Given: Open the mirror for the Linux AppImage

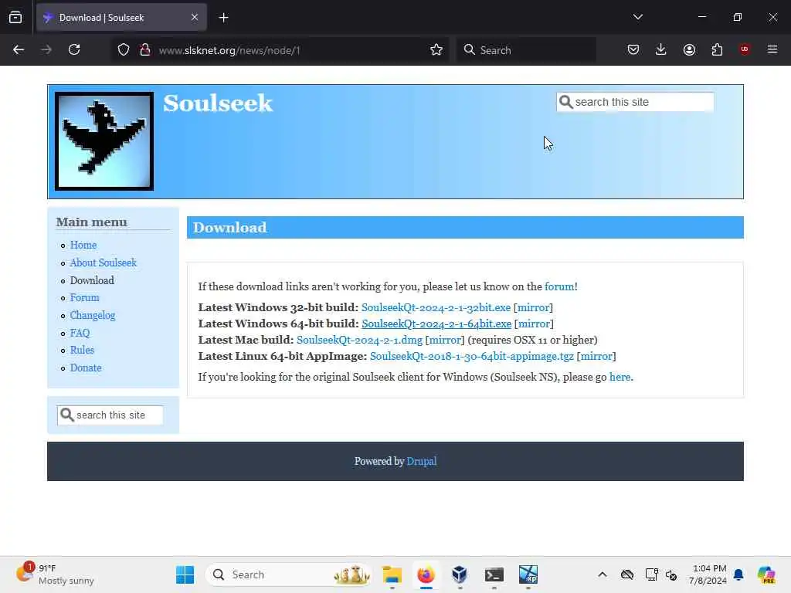Looking at the screenshot, I should 596,356.
